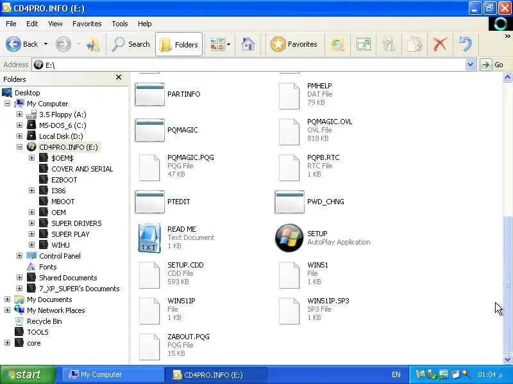Select My Network Places in tree
This screenshot has height=384, width=513.
(56, 310)
